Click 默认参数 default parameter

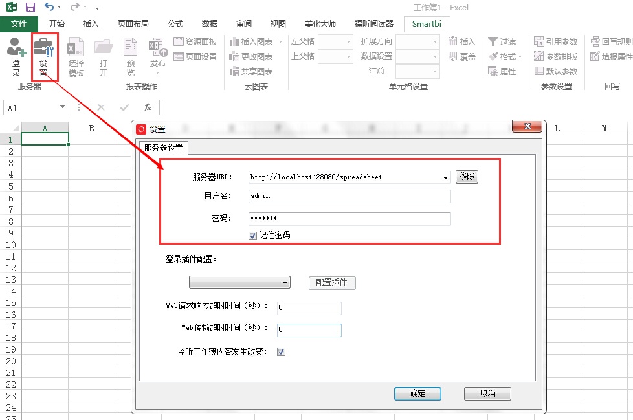click(x=556, y=71)
